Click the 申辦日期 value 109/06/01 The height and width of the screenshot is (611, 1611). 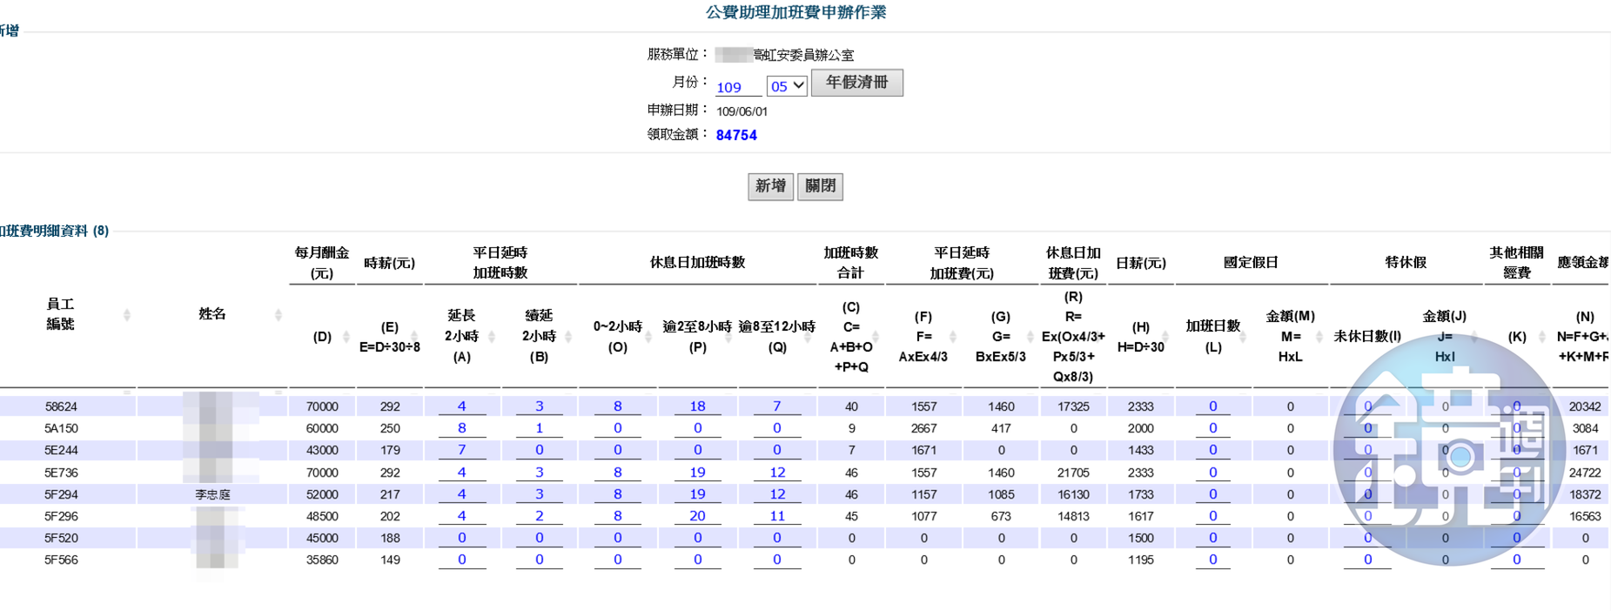click(742, 111)
